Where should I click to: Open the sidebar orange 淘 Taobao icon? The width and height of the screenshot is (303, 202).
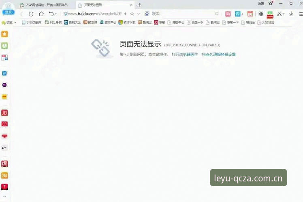[4, 175]
